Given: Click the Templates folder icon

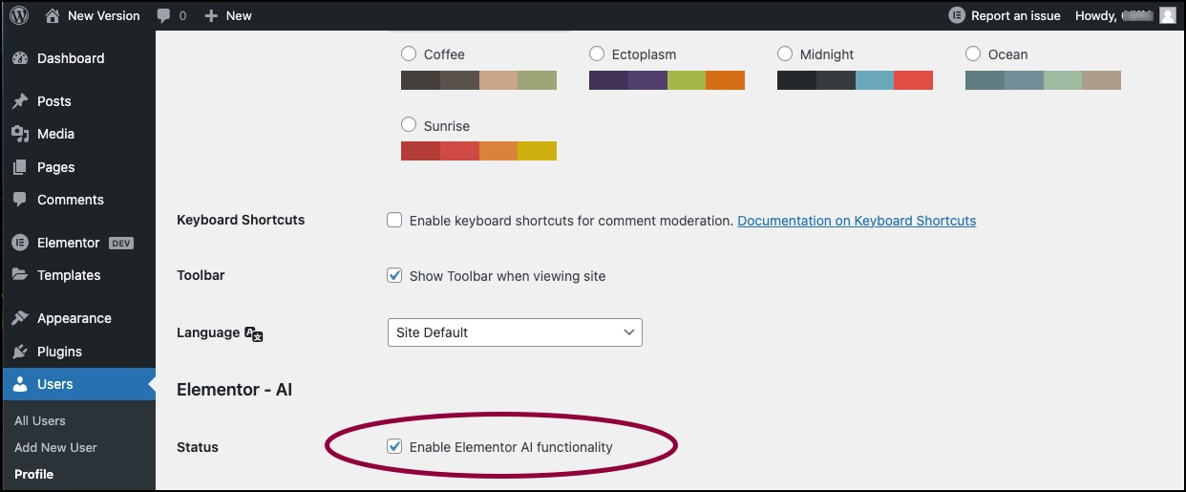Looking at the screenshot, I should (x=20, y=275).
